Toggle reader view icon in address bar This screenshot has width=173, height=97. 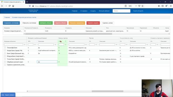point(125,6)
